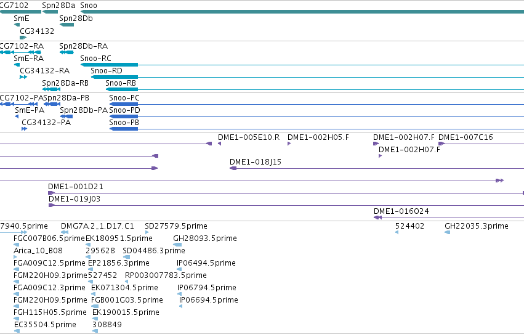Select the EP21856.3prime EST label

[x=119, y=264]
